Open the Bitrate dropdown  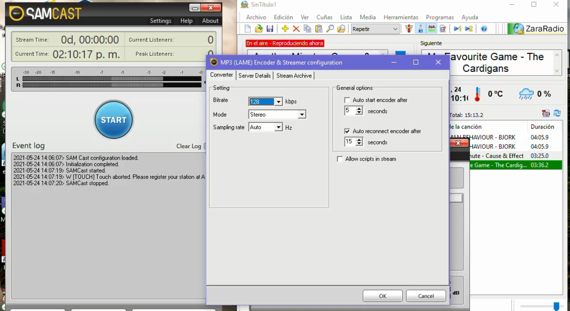point(278,102)
